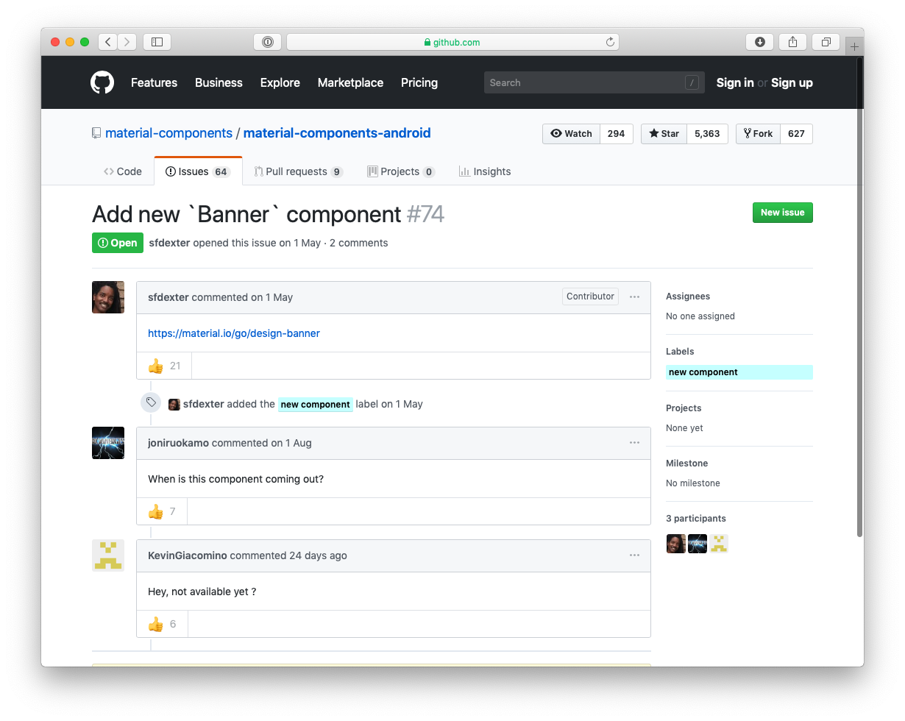Add thumbs up reaction with 6 votes
The height and width of the screenshot is (721, 905).
[x=163, y=624]
